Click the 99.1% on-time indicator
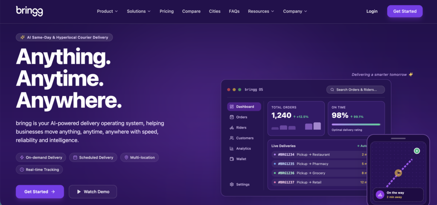 click(x=357, y=117)
